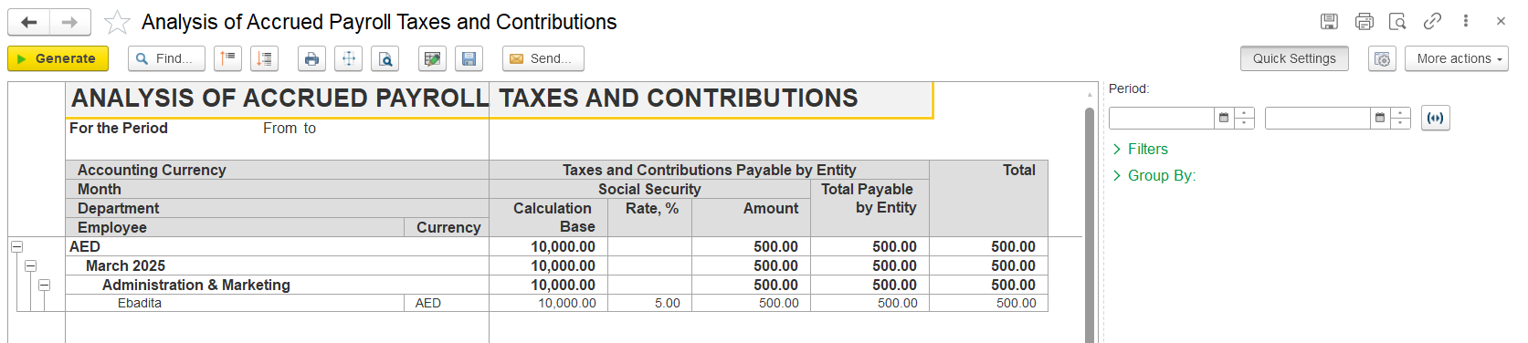The image size is (1528, 343).
Task: Save report with floppy disk icon
Action: click(x=469, y=58)
